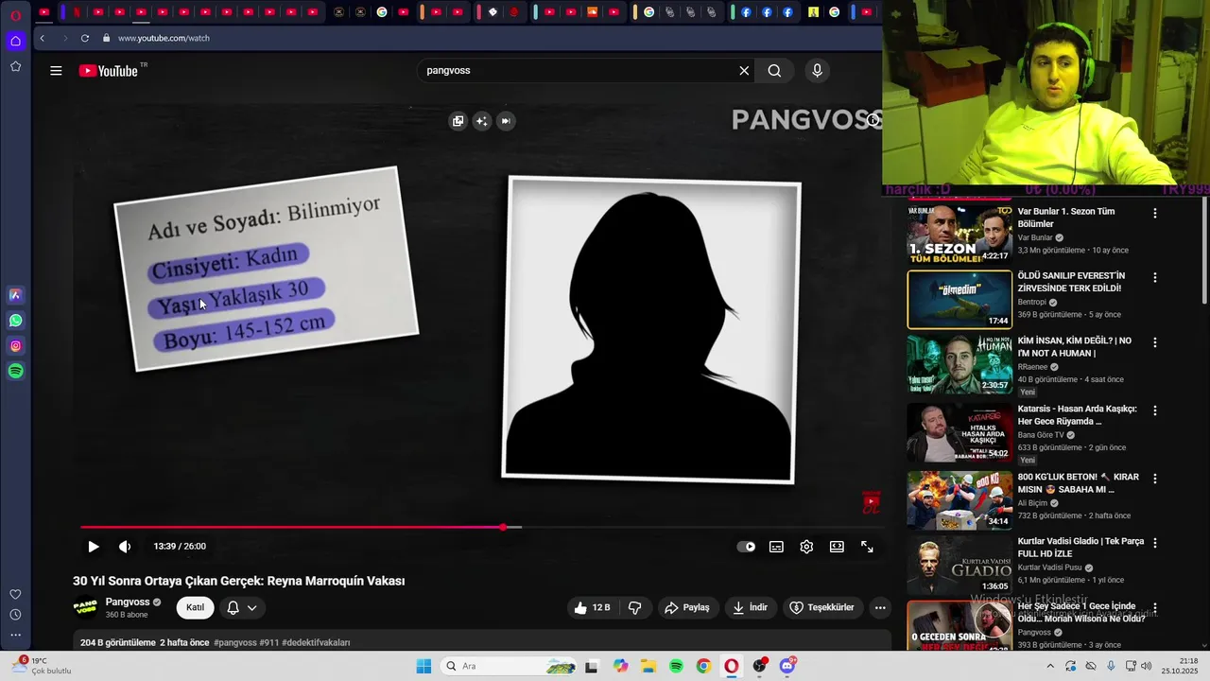Click the Teşekkürler thanks button

821,607
